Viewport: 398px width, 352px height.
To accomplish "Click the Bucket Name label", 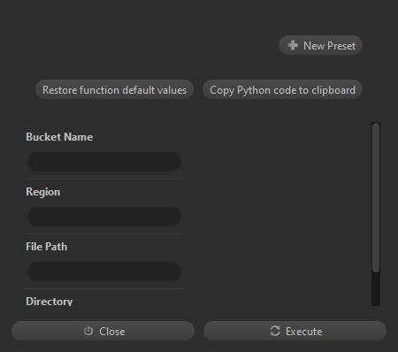I will (59, 137).
